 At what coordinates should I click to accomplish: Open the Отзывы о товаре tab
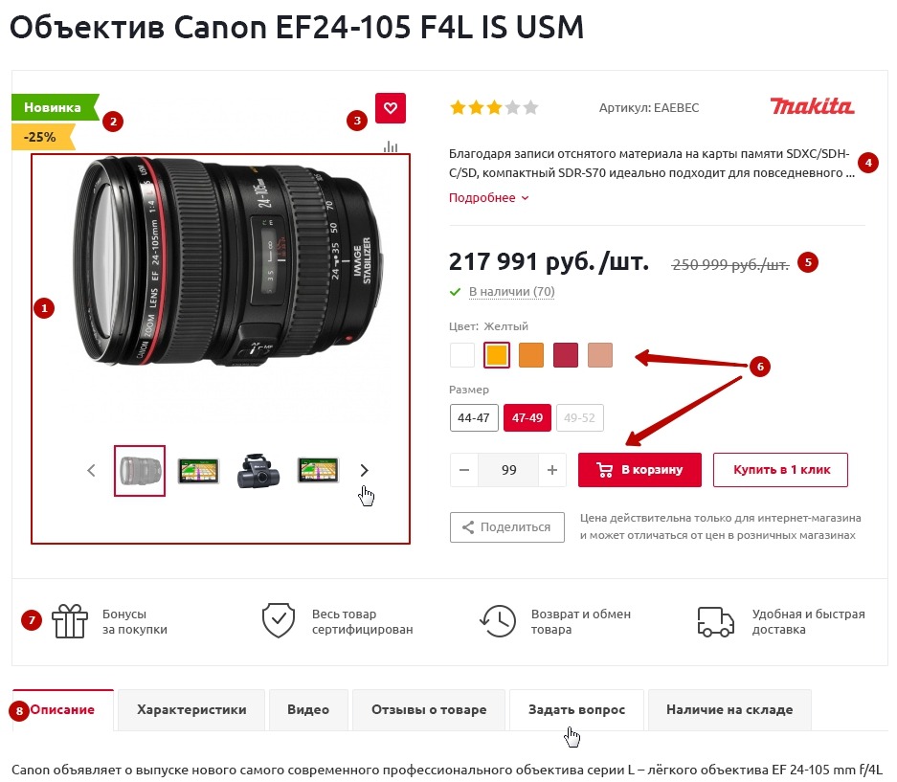[x=429, y=710]
